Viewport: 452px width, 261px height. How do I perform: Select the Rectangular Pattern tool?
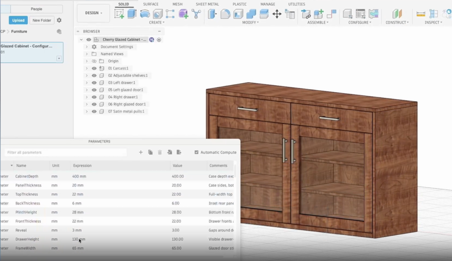click(170, 14)
